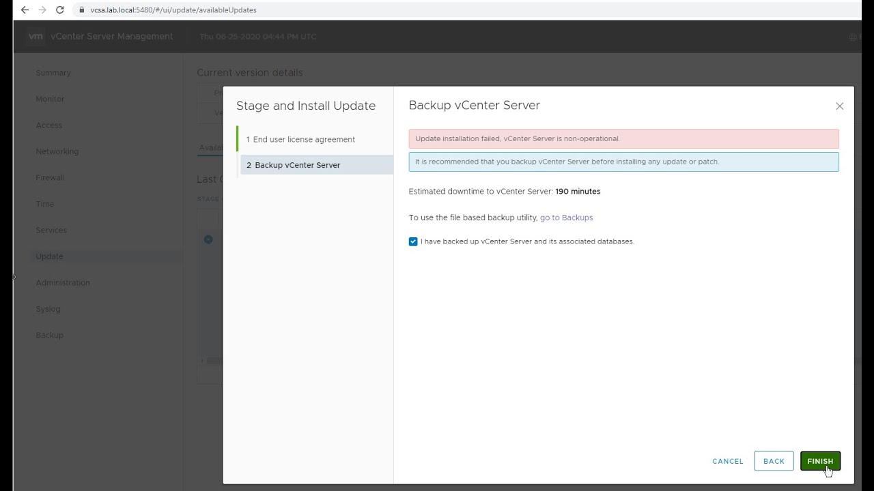Image resolution: width=874 pixels, height=491 pixels.
Task: Click the 'Update installation failed' error banner
Action: coord(623,138)
